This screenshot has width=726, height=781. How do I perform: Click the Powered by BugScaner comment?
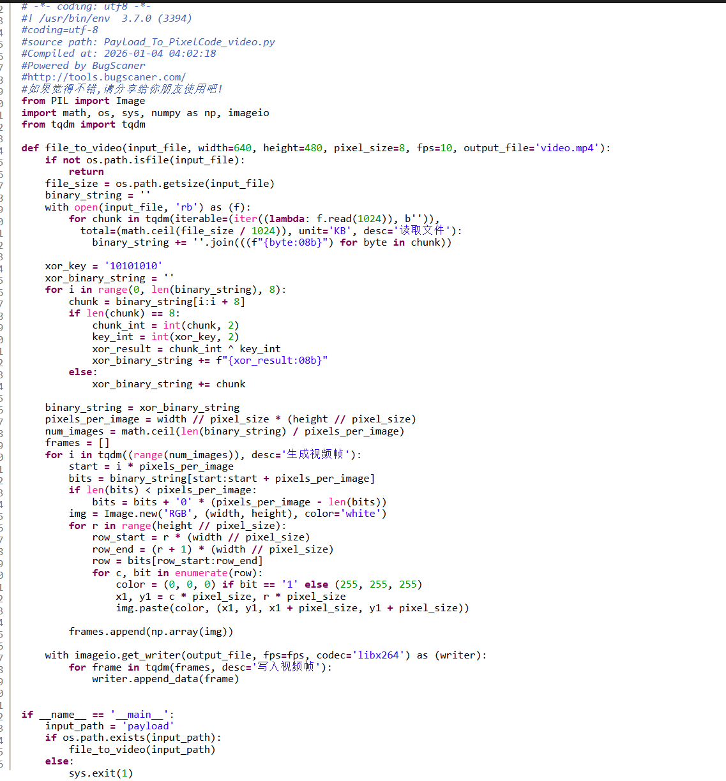84,66
